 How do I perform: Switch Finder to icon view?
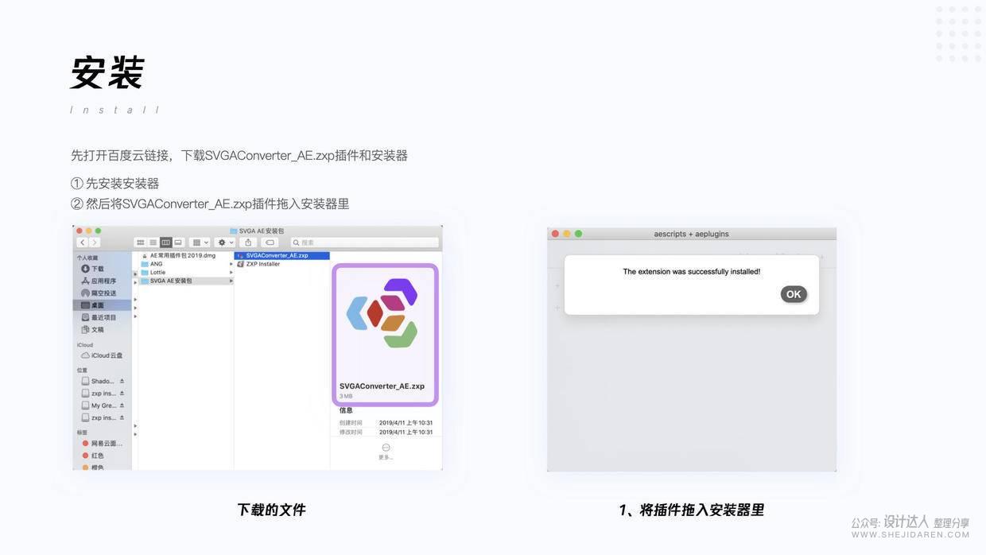pyautogui.click(x=141, y=243)
